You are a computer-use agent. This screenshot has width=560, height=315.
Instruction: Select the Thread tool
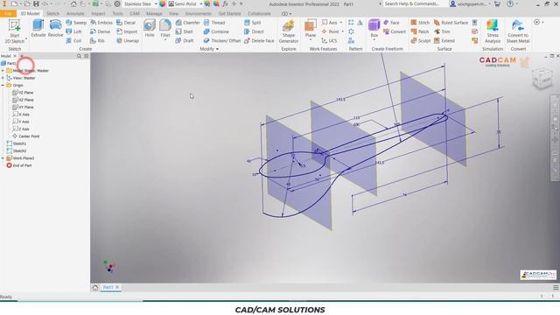pos(214,23)
